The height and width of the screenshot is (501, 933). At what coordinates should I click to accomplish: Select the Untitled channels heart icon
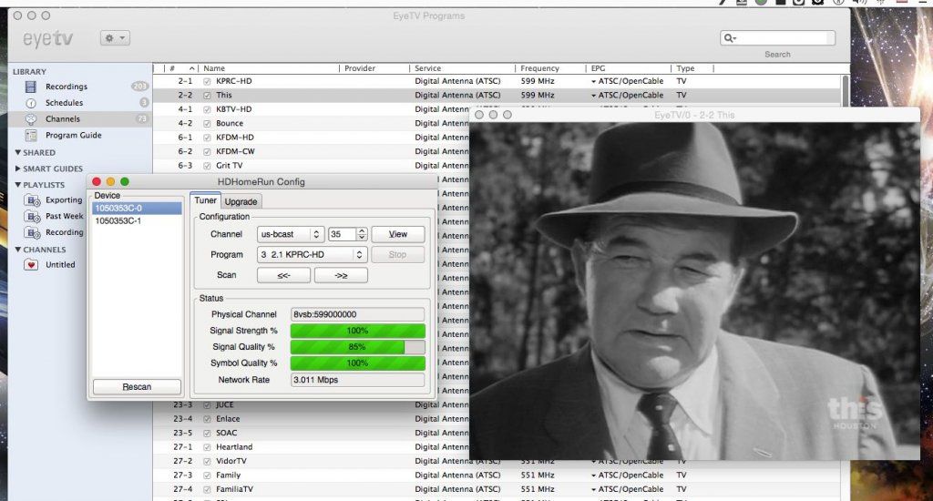(31, 265)
